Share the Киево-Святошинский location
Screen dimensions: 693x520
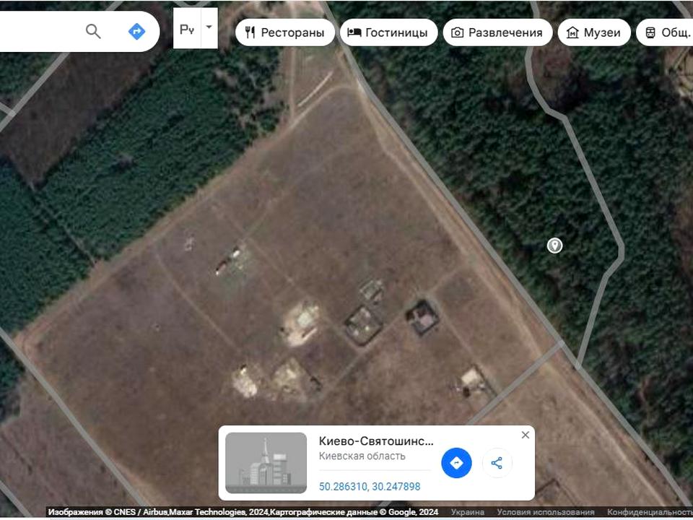497,463
